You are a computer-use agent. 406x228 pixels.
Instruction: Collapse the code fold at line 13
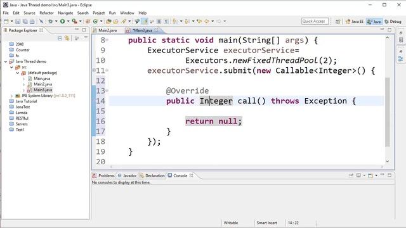[107, 91]
